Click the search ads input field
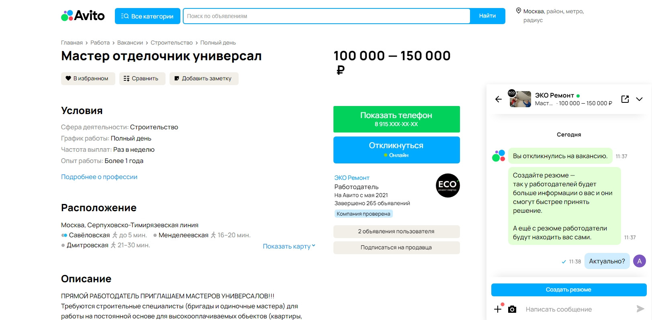 click(x=326, y=16)
